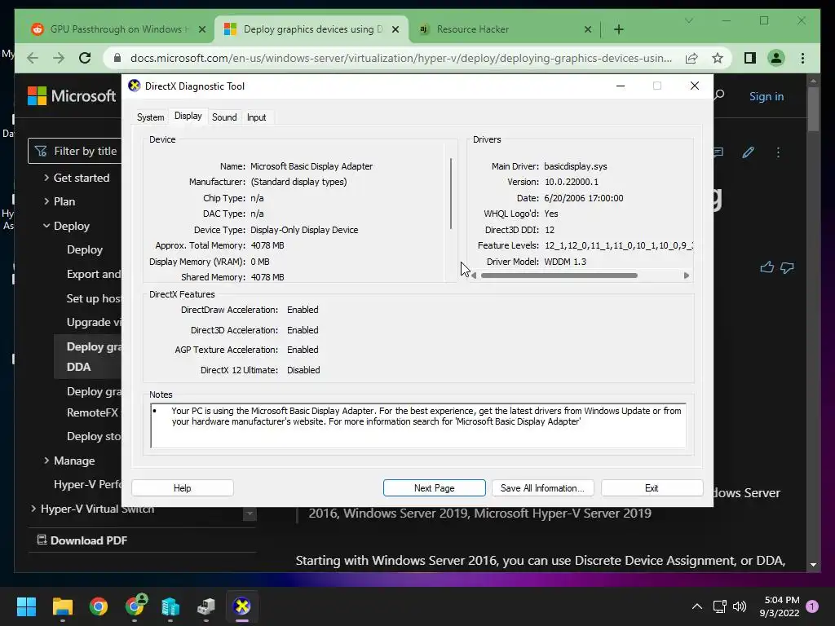The width and height of the screenshot is (835, 626).
Task: Click the right arrow of Drivers scrollbar
Action: (686, 276)
